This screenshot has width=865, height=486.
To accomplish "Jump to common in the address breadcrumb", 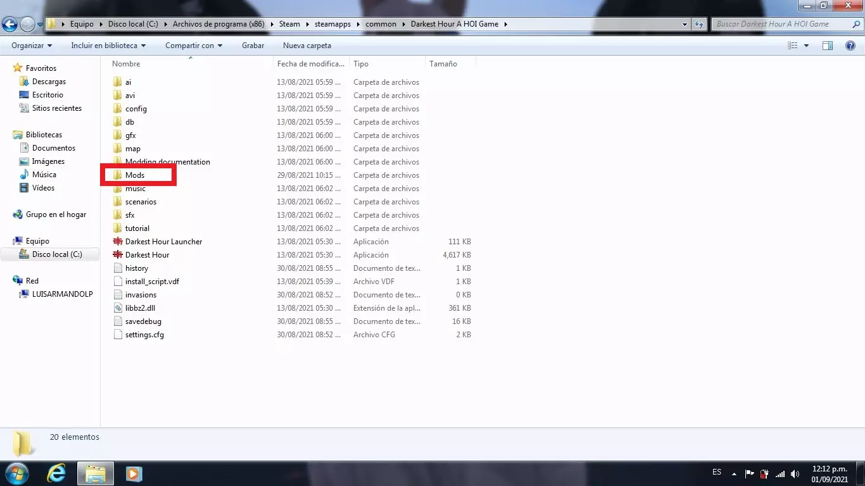I will [381, 24].
